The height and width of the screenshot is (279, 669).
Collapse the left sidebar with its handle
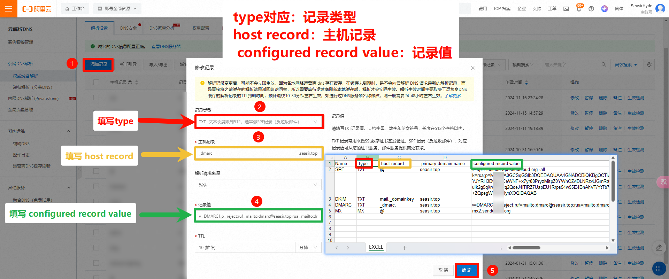coord(79,169)
